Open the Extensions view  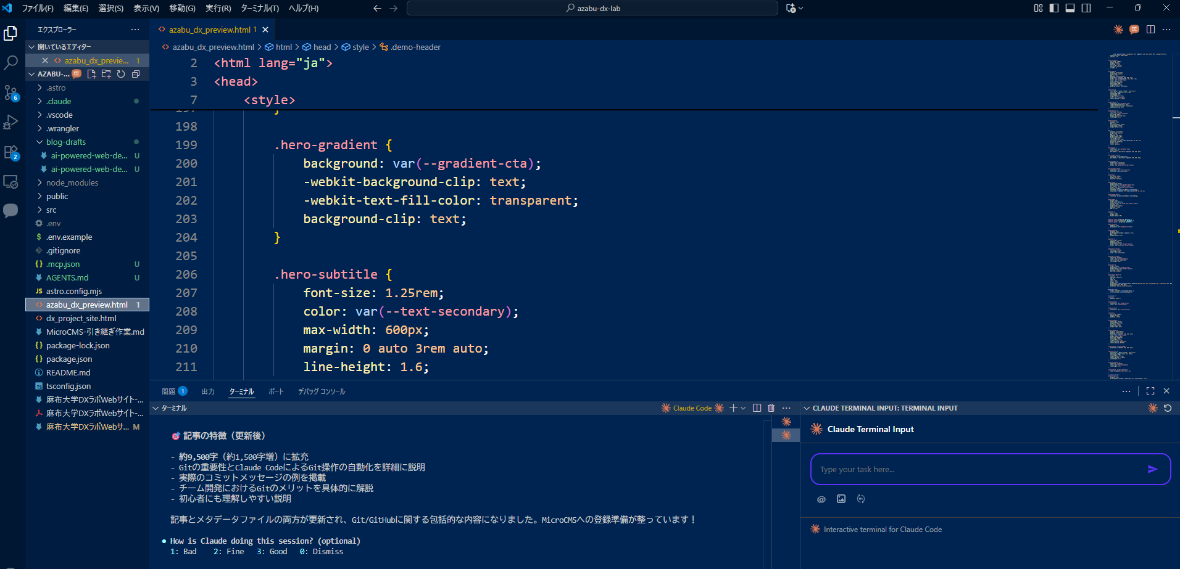(10, 152)
